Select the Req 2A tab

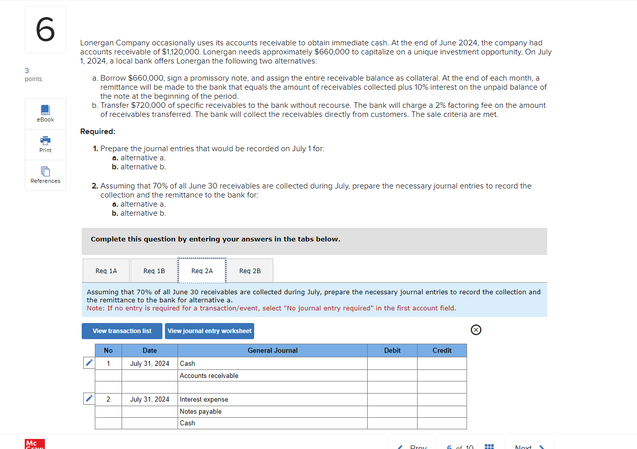tap(202, 271)
